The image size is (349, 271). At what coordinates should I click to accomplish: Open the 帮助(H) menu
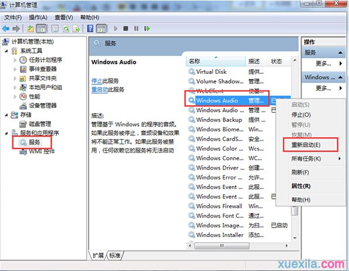[x=90, y=18]
